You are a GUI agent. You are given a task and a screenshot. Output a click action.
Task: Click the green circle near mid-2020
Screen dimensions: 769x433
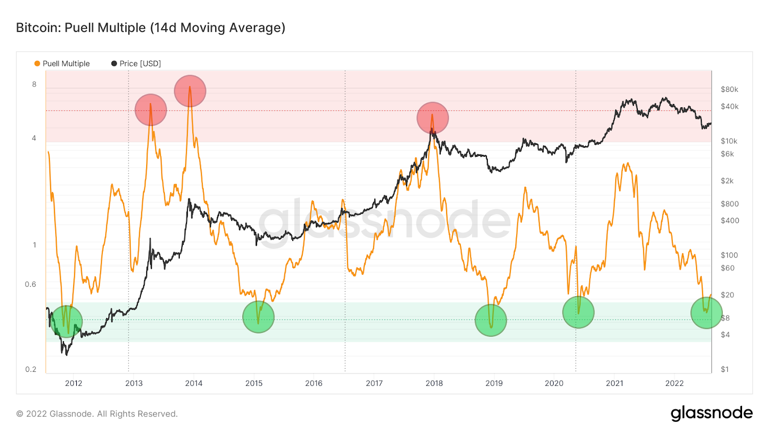[x=578, y=312]
